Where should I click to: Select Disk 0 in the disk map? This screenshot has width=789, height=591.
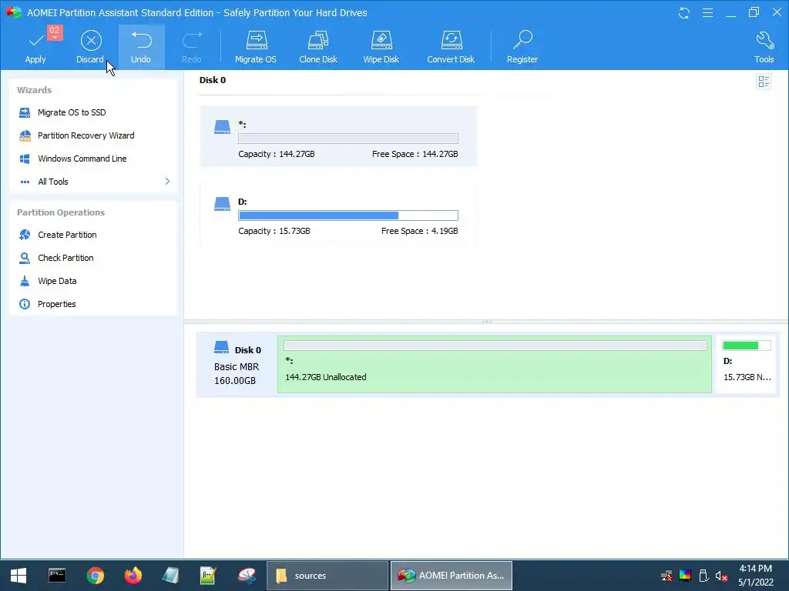point(237,365)
